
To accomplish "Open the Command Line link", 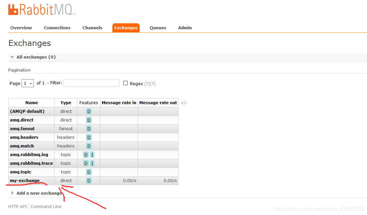I will click(46, 207).
